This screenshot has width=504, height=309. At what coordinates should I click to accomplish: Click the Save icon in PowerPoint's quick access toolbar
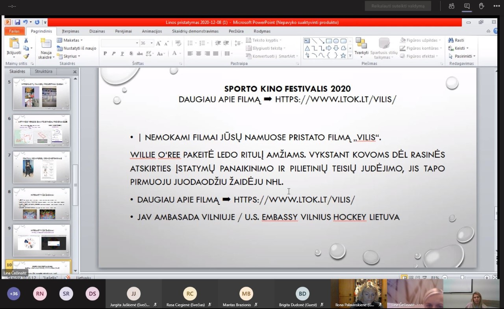click(18, 22)
